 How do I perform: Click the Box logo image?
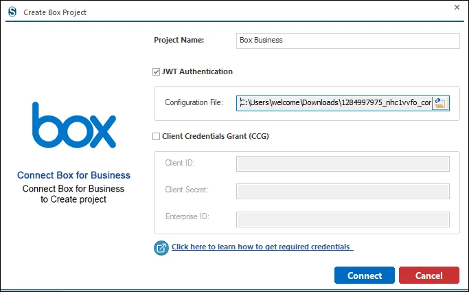[74, 125]
